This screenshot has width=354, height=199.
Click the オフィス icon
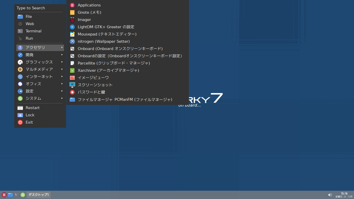[20, 84]
